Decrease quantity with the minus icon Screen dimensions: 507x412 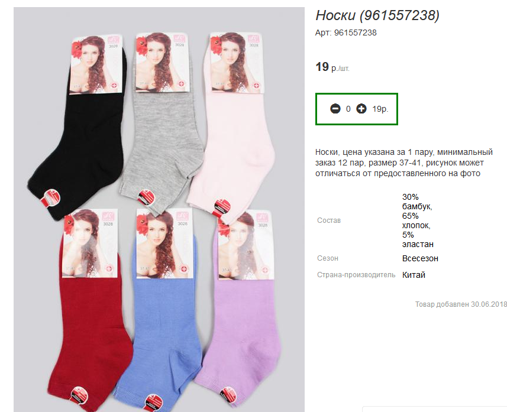pos(335,109)
